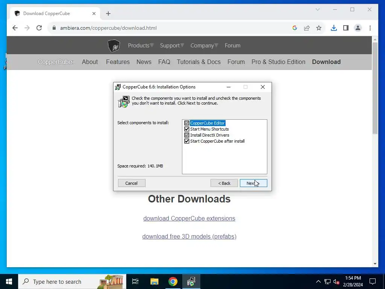Open Task View on the taskbar
The image size is (385, 289).
click(135, 281)
